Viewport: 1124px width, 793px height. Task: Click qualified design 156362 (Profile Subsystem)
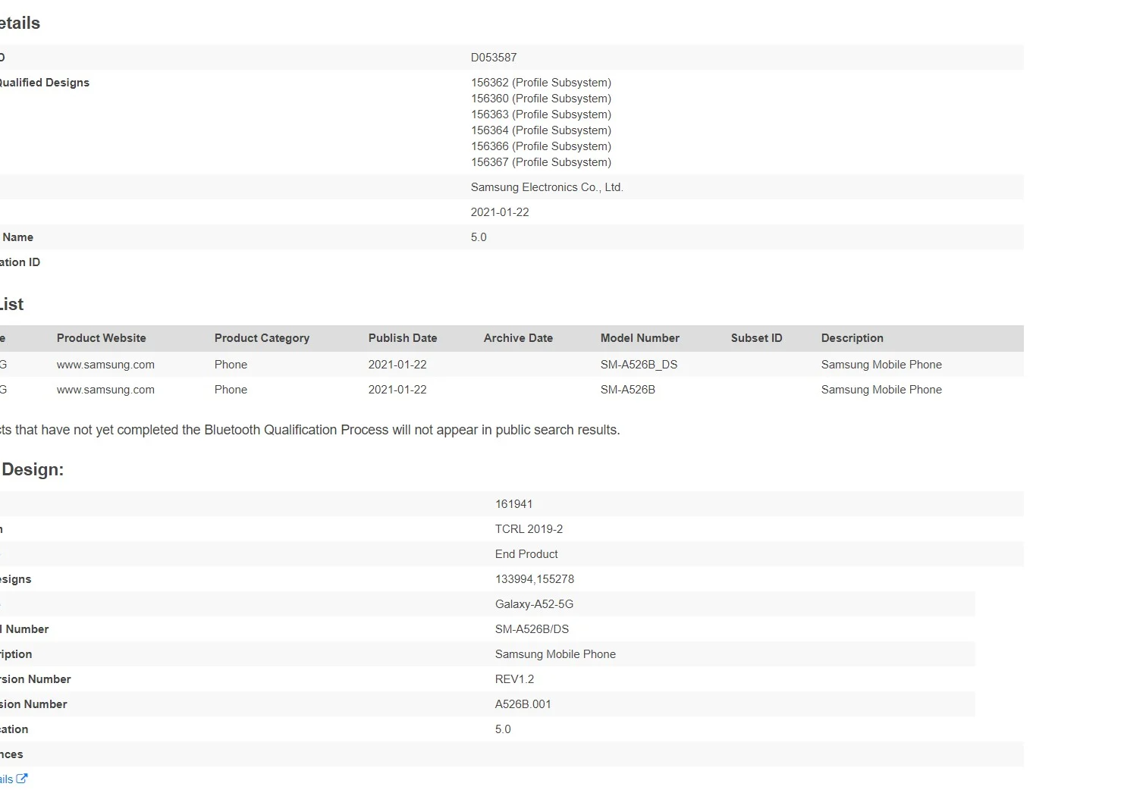click(x=541, y=83)
